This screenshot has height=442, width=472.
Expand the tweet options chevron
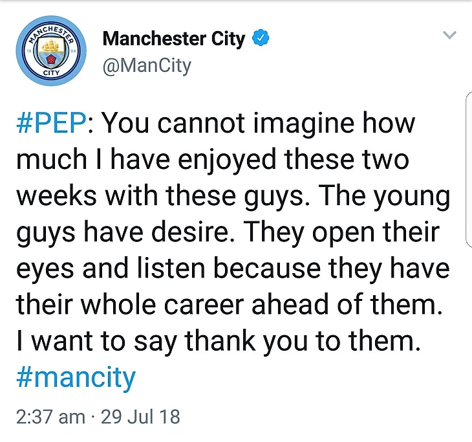click(x=450, y=35)
